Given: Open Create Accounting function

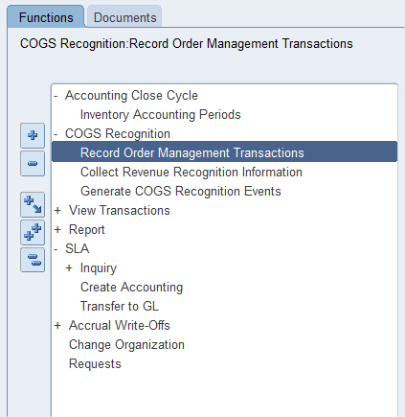Looking at the screenshot, I should [131, 288].
